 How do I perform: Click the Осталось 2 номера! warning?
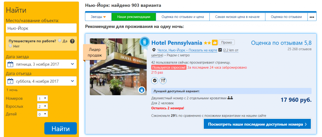click(168, 108)
